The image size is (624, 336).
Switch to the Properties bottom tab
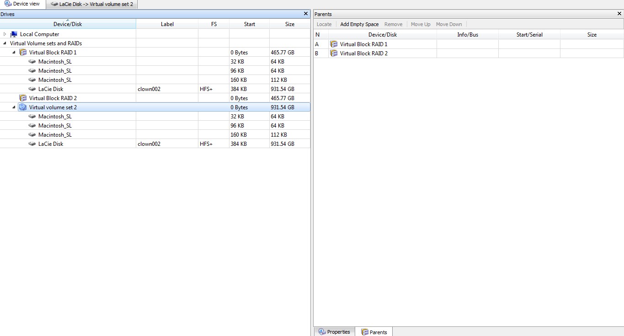tap(334, 332)
